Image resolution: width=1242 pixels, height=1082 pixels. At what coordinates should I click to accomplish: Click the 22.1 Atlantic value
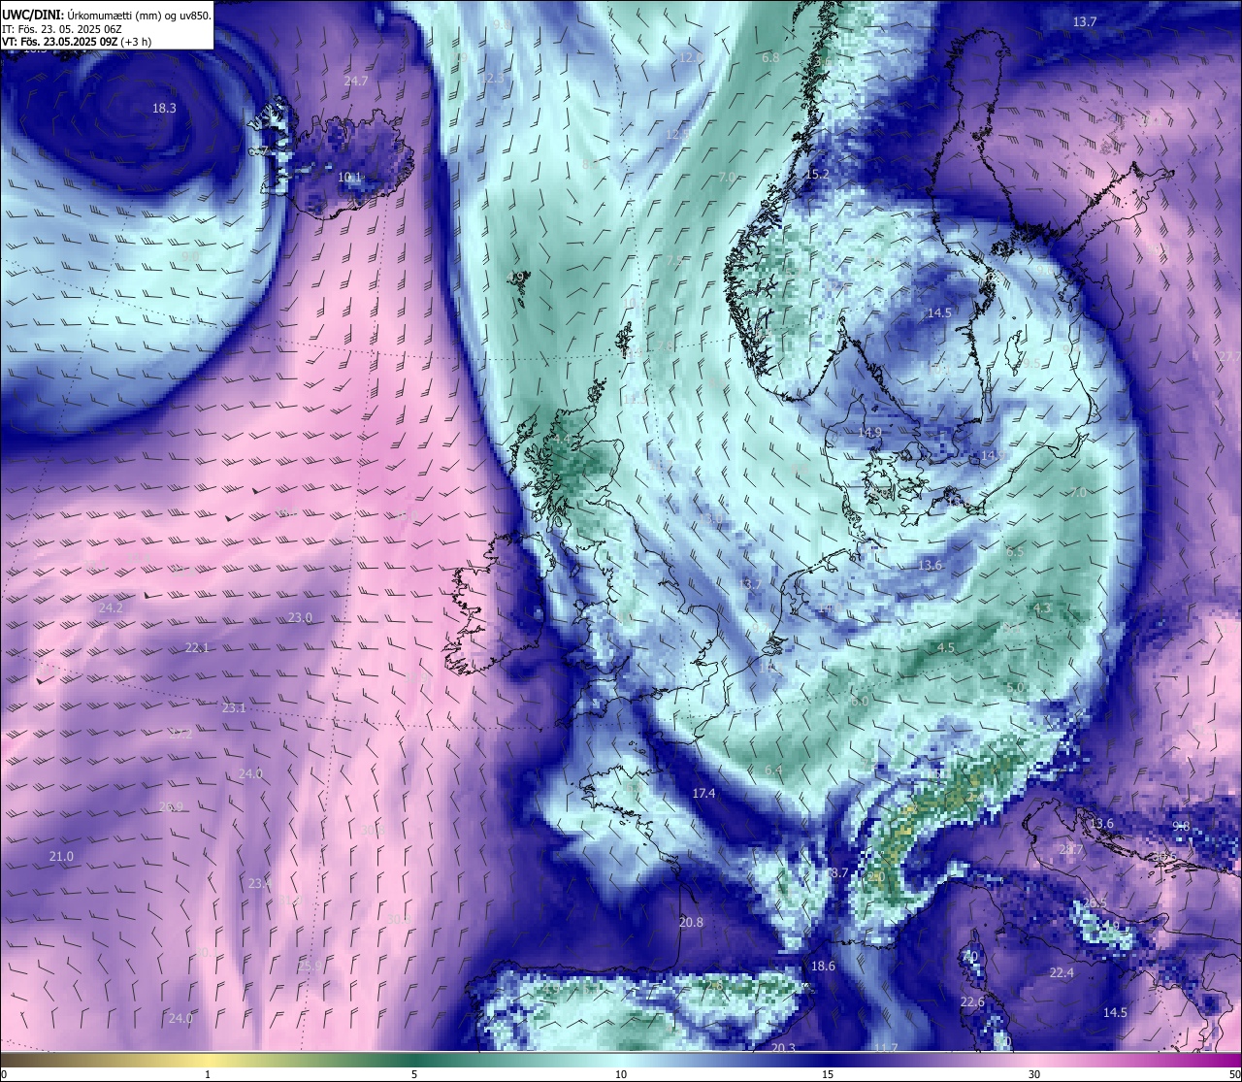point(197,647)
